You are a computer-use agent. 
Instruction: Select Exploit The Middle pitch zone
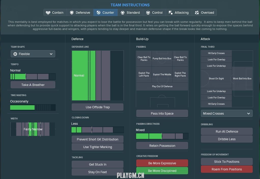[162, 75]
